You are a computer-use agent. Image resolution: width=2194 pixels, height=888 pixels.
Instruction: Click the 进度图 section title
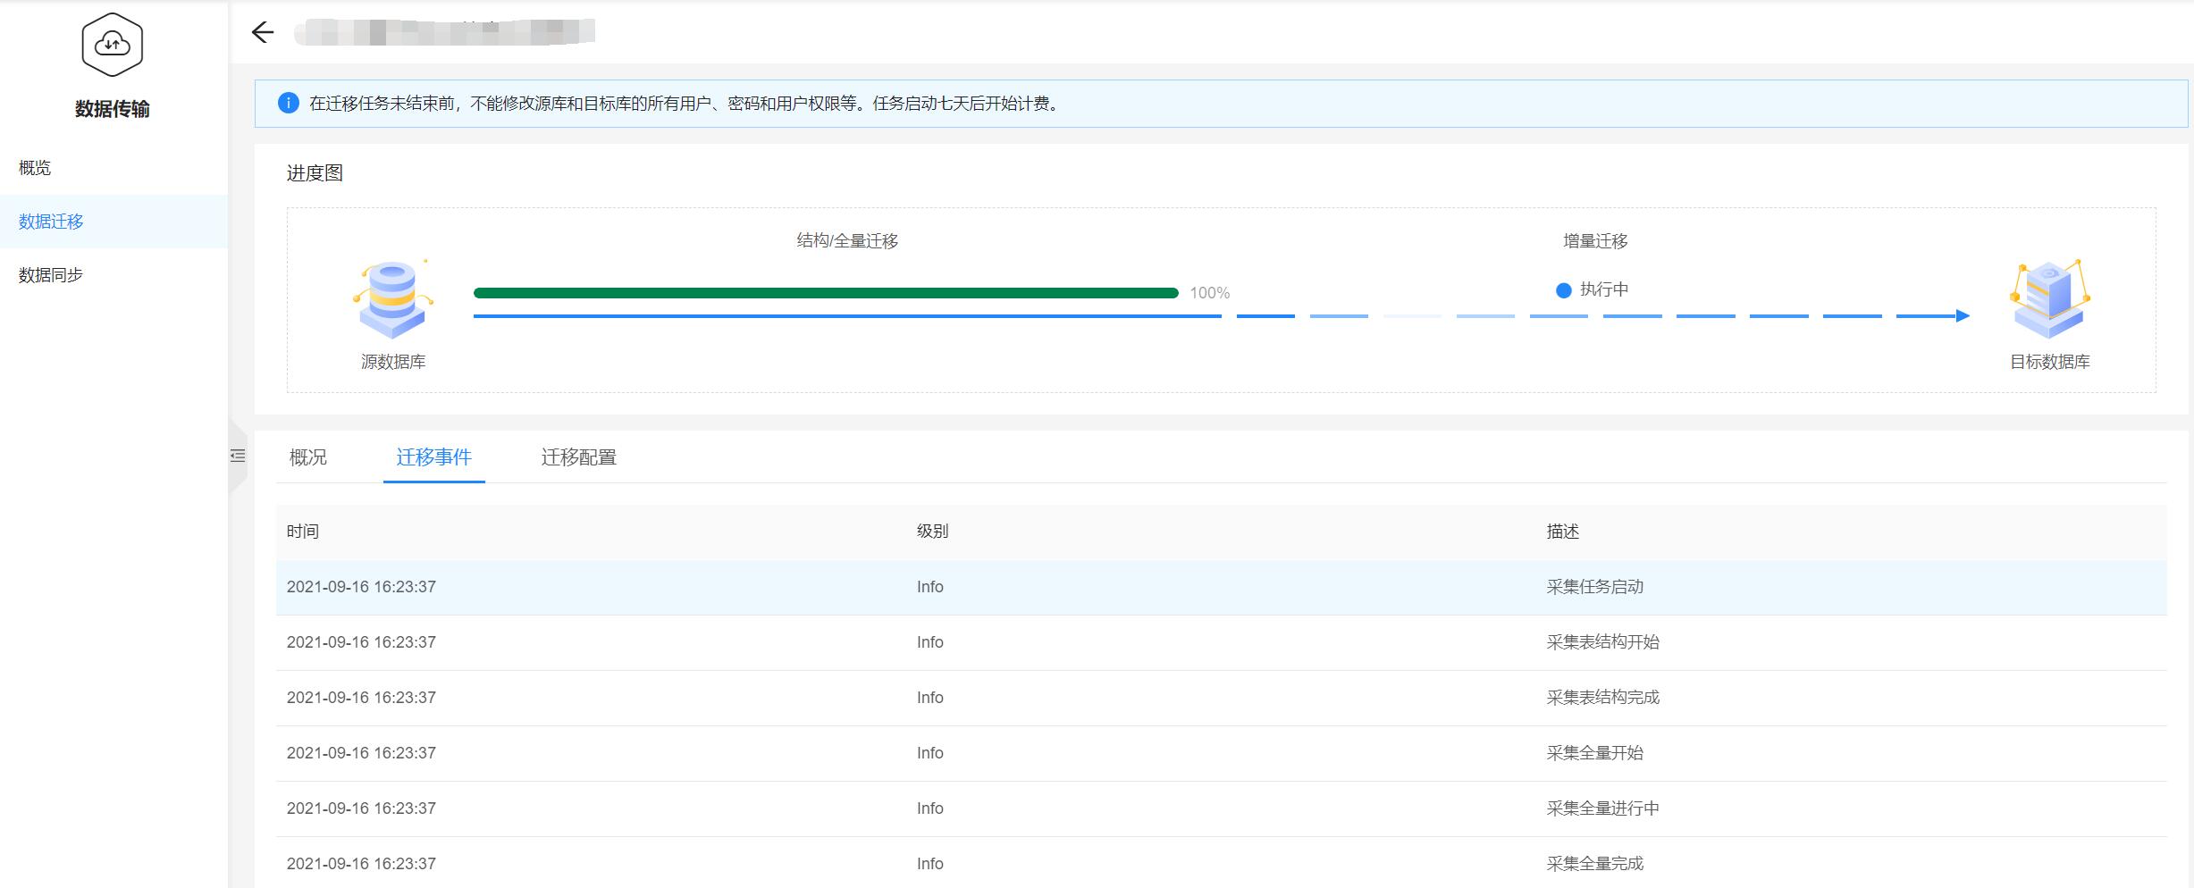coord(315,173)
